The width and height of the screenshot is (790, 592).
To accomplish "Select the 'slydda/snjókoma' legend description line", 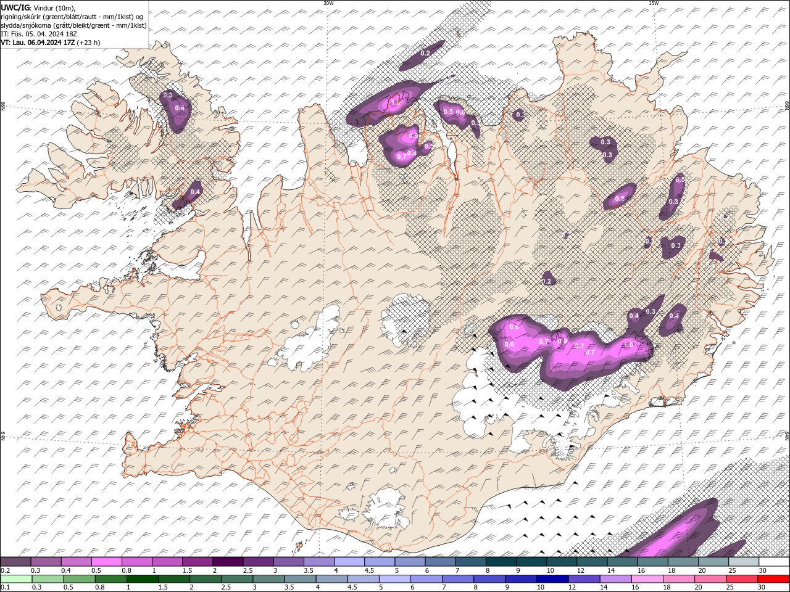I will pyautogui.click(x=73, y=25).
